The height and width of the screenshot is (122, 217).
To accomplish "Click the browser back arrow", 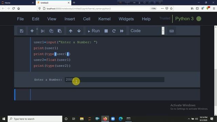I will 3,8.
